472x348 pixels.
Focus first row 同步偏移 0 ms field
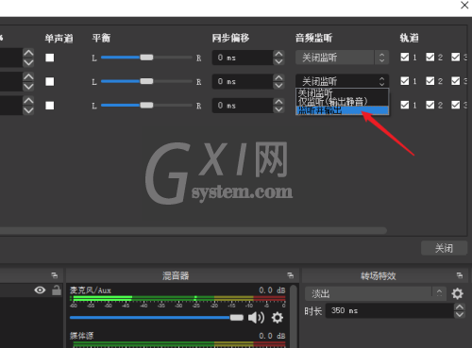pos(243,58)
